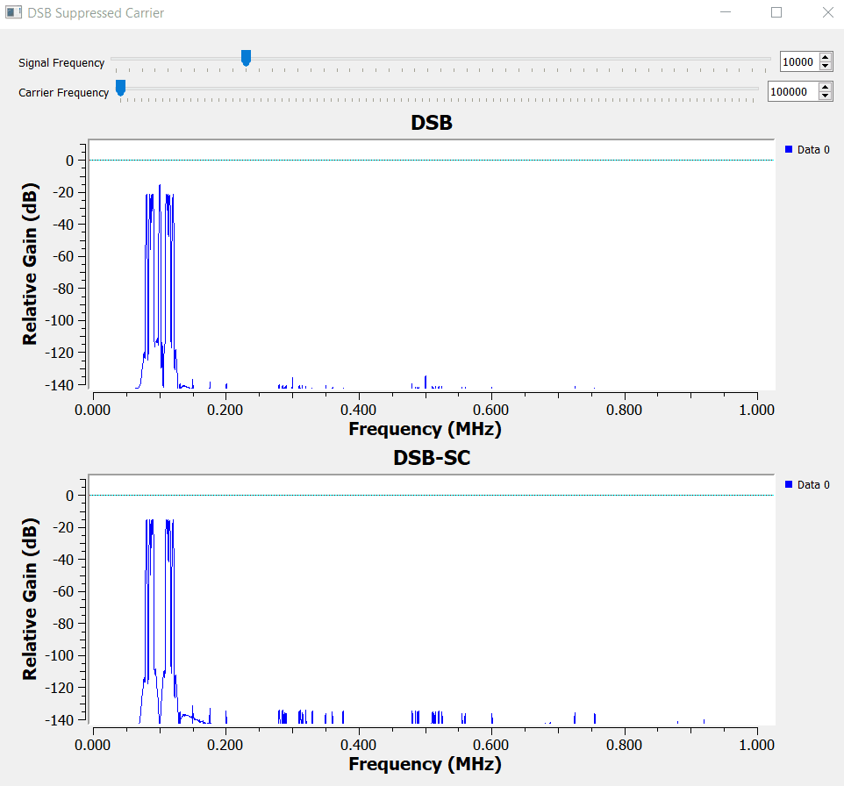Click the far right end of the Signal Frequency track
The image size is (844, 786).
click(x=768, y=59)
